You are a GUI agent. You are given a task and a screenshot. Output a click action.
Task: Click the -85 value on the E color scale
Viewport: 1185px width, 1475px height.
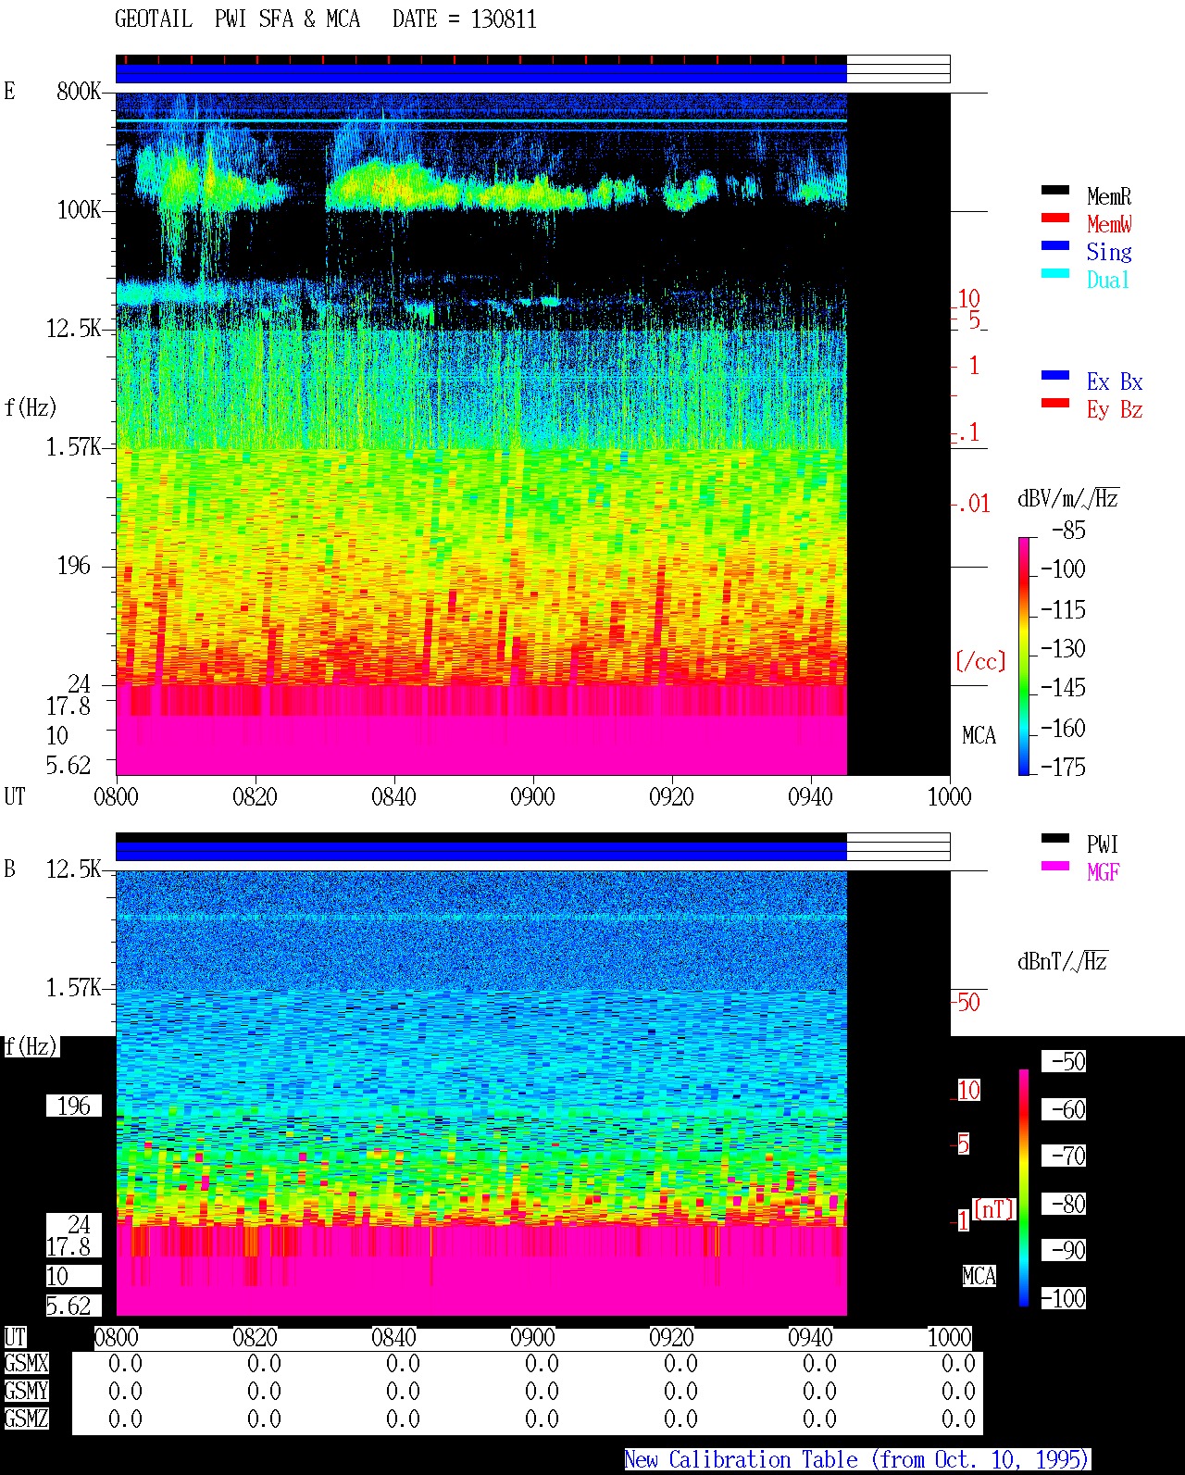(1068, 531)
